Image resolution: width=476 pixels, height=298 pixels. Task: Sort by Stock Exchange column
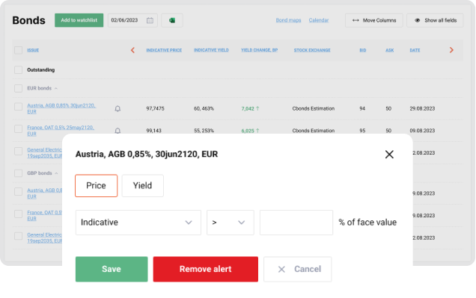(312, 50)
